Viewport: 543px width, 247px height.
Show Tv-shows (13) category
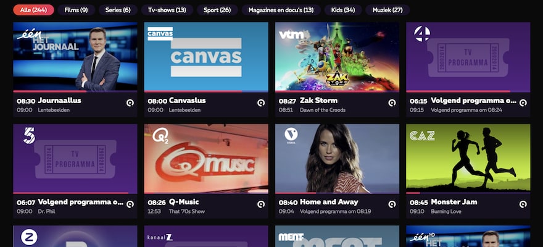pos(167,10)
